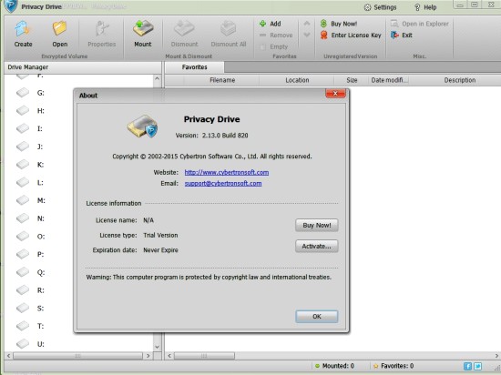This screenshot has height=375, width=501.
Task: Click the Properties toolbar icon
Action: [102, 34]
